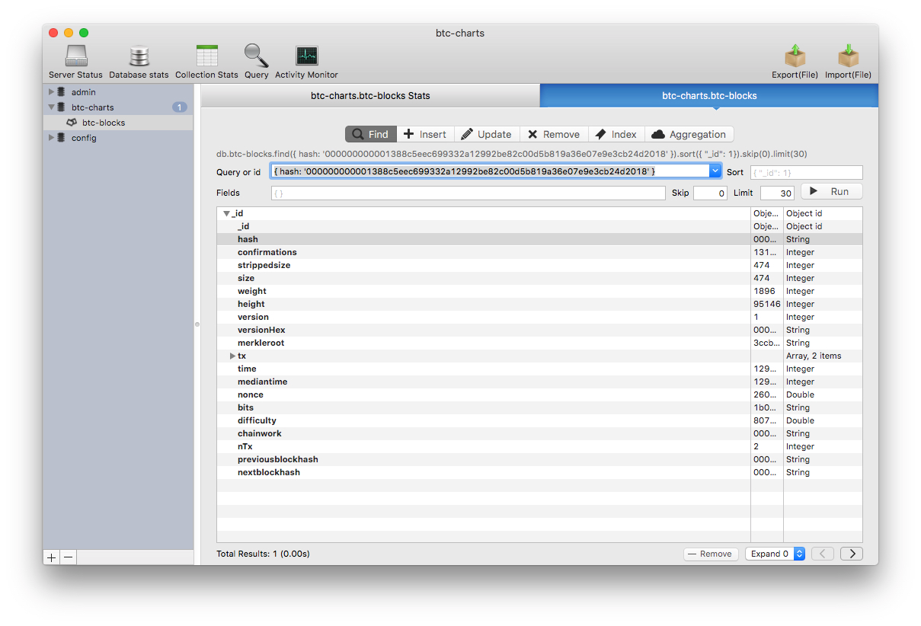921x626 pixels.
Task: Expand the tx array row
Action: pos(232,356)
